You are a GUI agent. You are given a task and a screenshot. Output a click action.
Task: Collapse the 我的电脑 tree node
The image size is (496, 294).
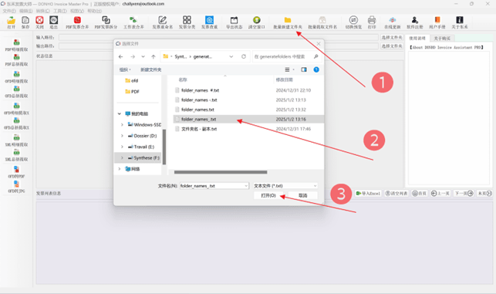tap(120, 113)
